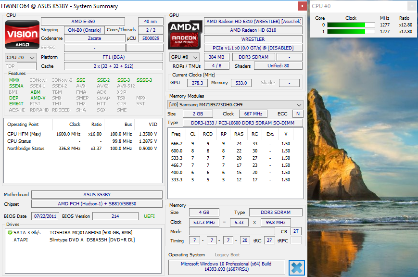
Task: Click the video memory type DDR3 SDRAM field
Action: pos(253,57)
